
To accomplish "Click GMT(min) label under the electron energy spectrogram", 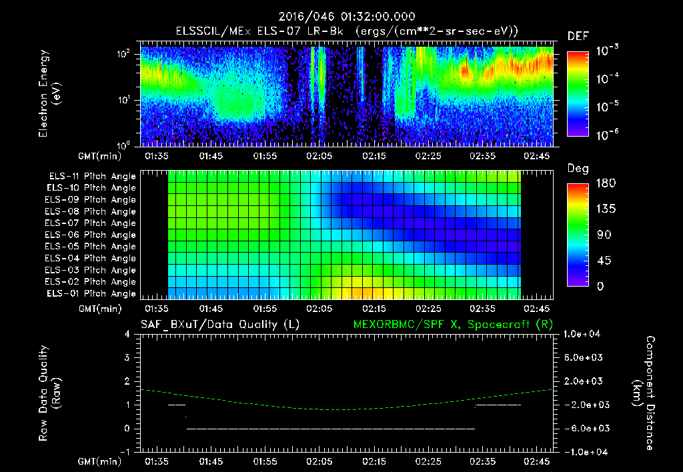I will tap(100, 156).
